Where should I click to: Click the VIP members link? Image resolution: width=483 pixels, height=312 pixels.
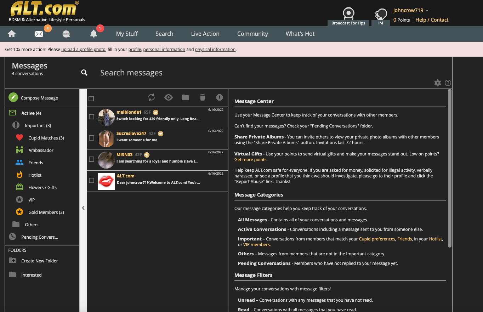256,245
